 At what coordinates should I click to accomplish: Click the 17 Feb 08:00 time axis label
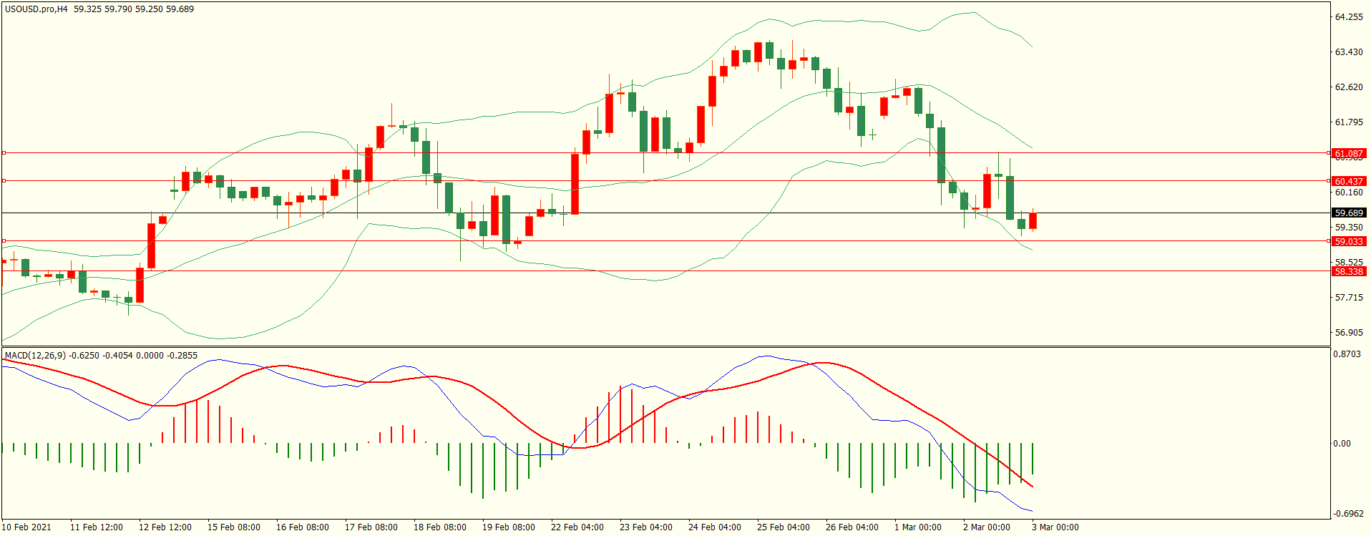point(371,527)
